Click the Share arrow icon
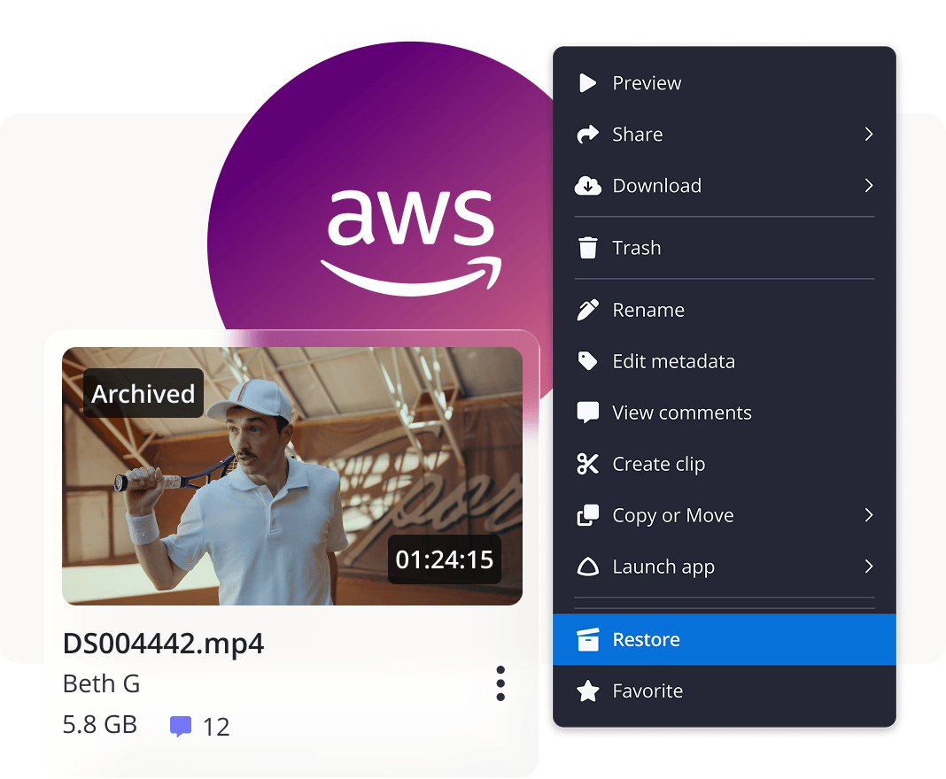This screenshot has width=946, height=779. pos(587,134)
